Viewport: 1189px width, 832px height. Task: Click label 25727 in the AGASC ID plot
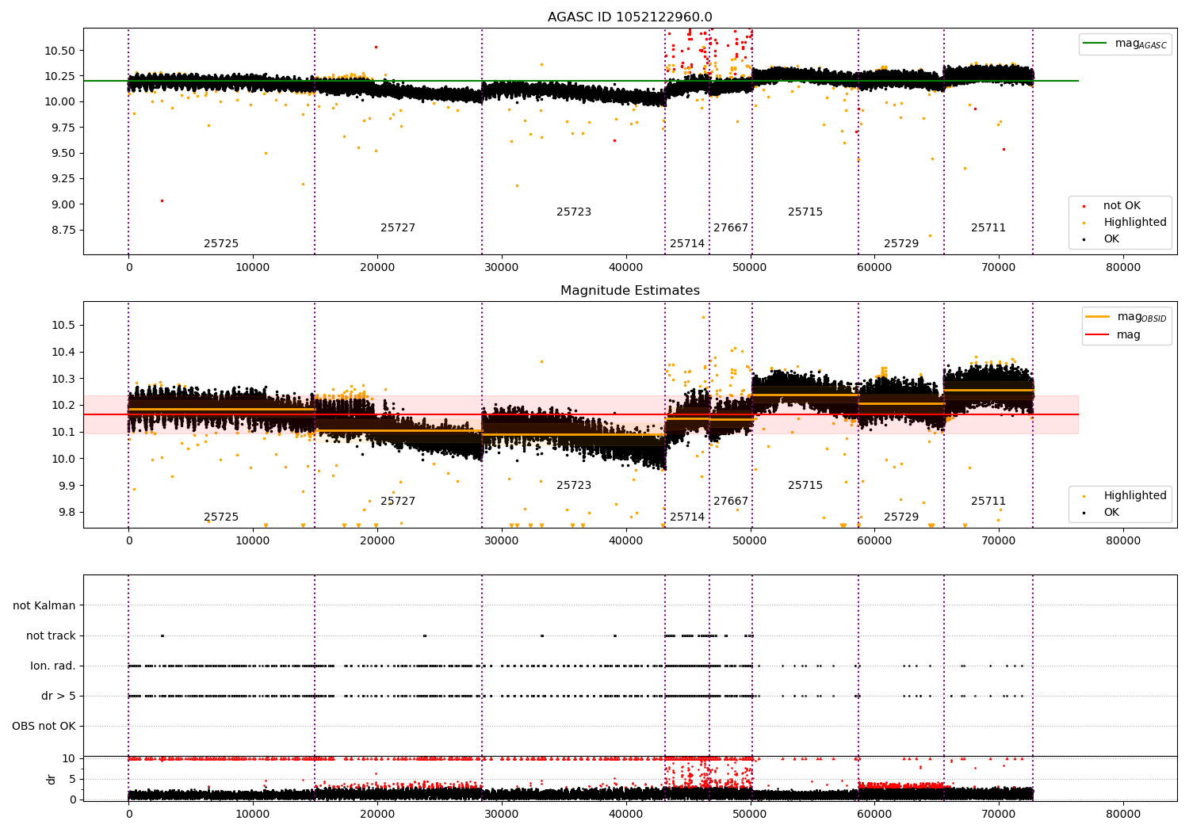click(398, 228)
